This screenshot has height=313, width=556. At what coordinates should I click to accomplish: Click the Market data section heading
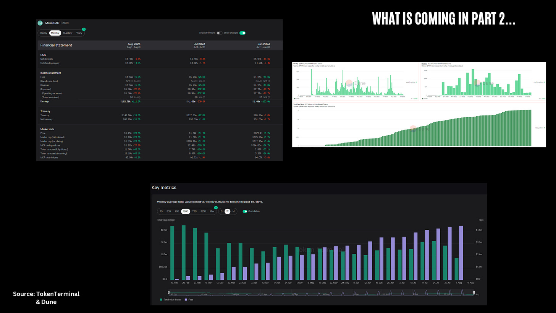point(48,129)
